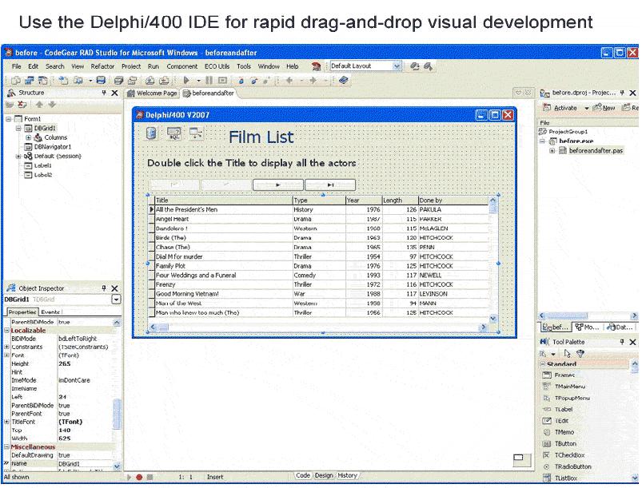Click the Name property value field DBGrid1
The width and height of the screenshot is (642, 488).
[x=86, y=464]
